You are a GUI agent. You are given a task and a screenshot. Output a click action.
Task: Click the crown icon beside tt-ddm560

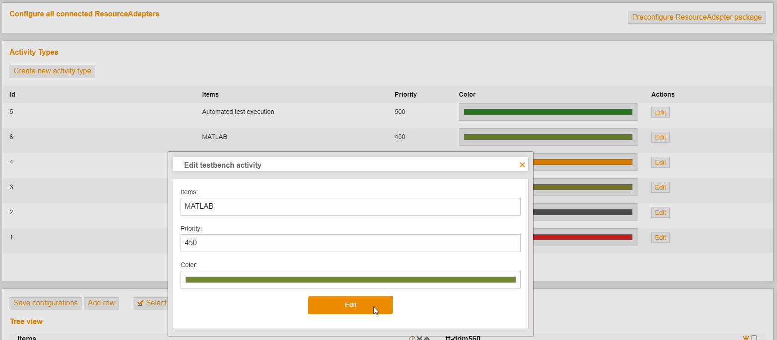[746, 338]
